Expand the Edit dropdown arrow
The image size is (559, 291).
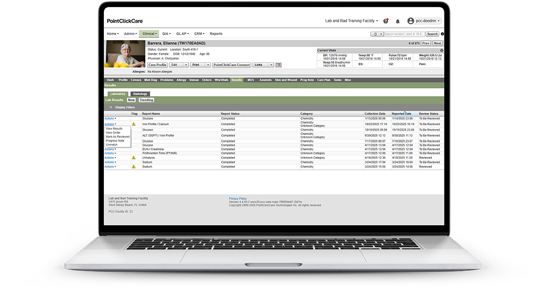point(186,65)
